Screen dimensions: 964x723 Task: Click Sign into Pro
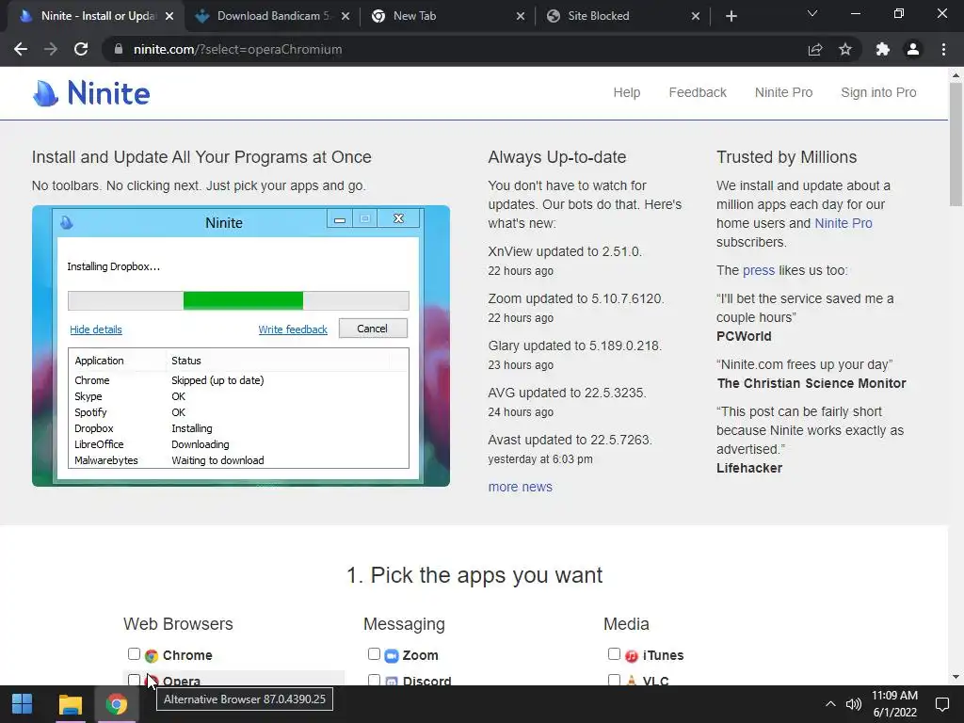pos(878,92)
